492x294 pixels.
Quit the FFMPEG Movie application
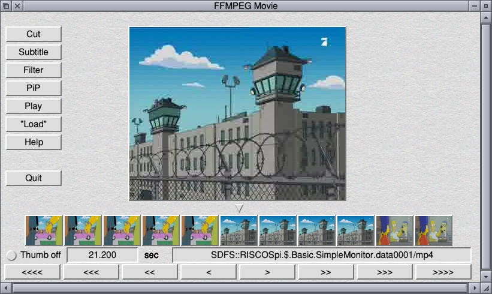tap(34, 178)
